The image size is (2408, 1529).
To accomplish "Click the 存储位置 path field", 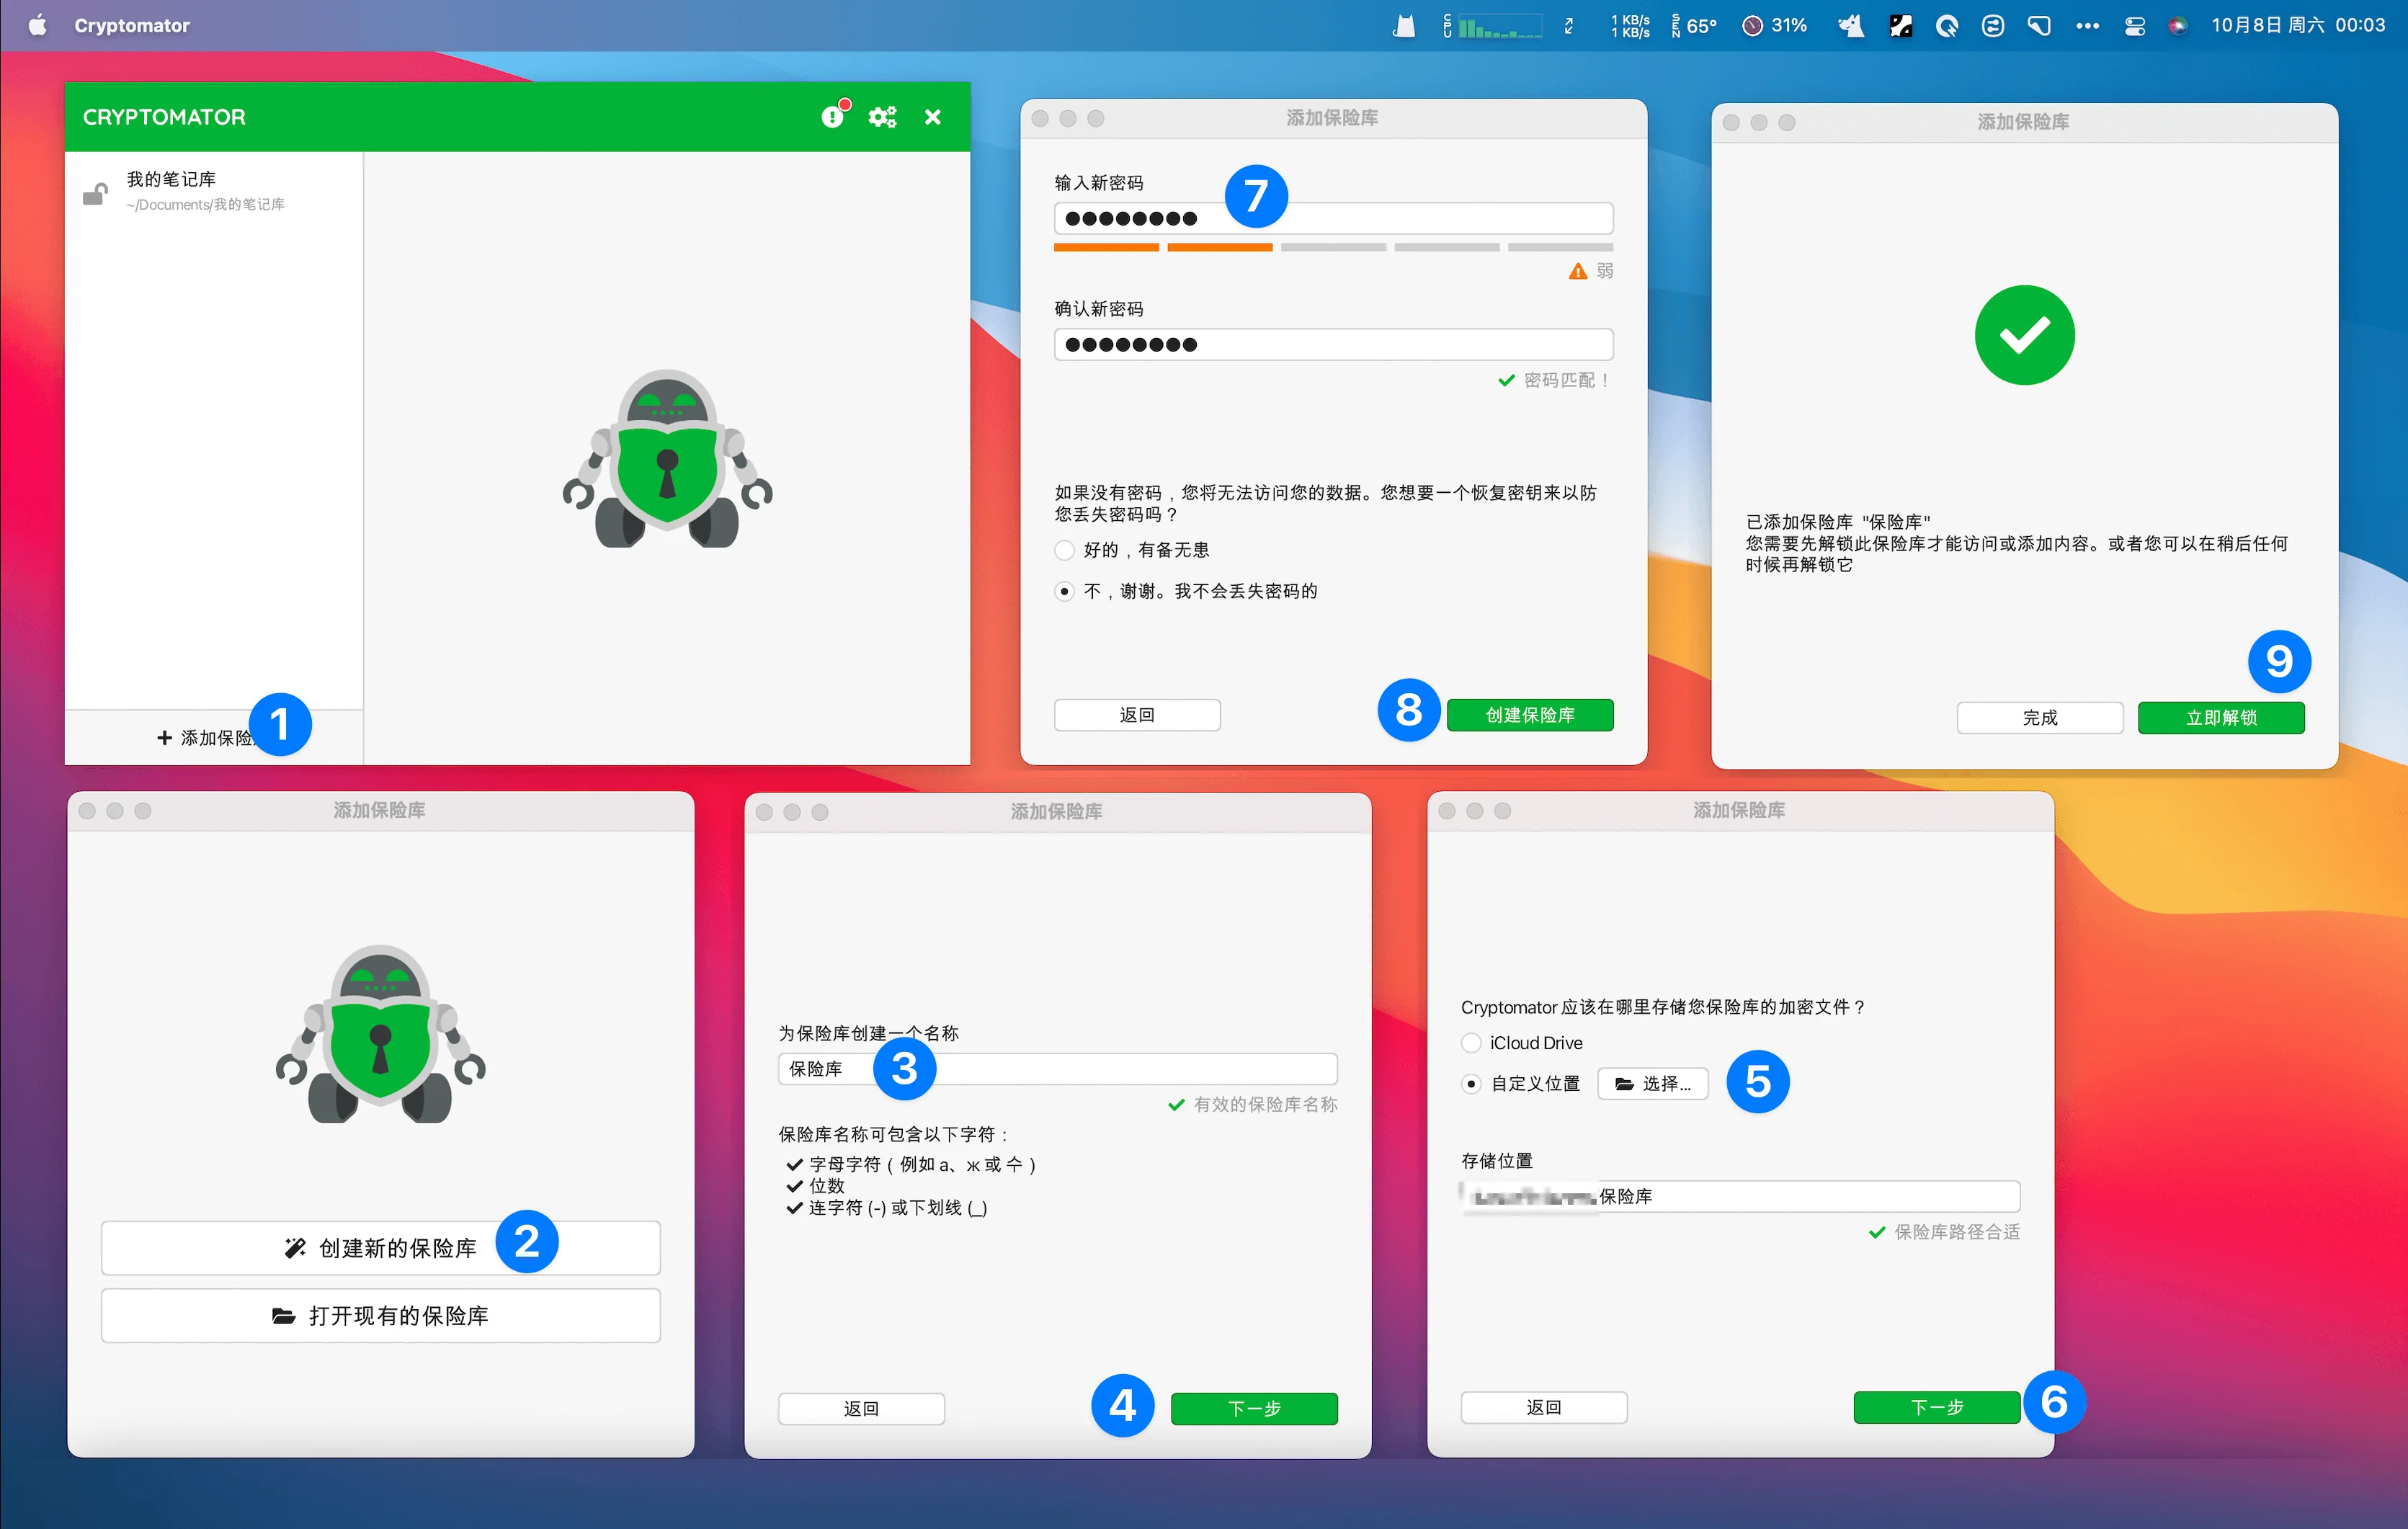I will 1740,1197.
